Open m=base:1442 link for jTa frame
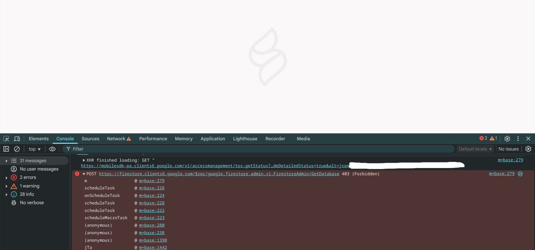This screenshot has height=250, width=535. (x=153, y=247)
